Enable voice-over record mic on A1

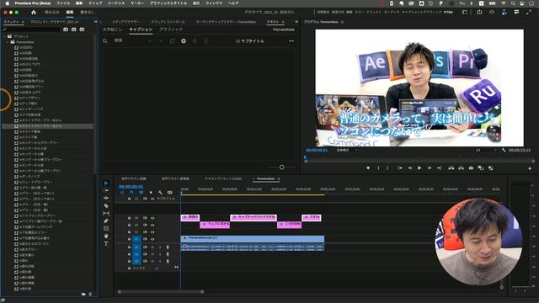168,247
